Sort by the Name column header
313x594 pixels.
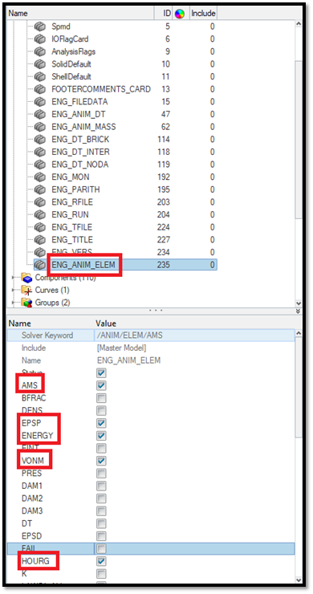[x=81, y=14]
